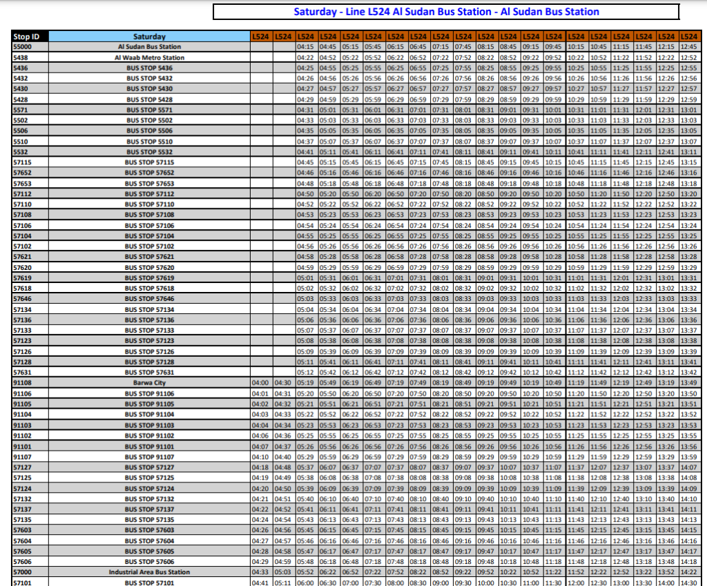The height and width of the screenshot is (586, 707).
Task: Select the Industrial Area Bus Station stop name
Action: click(149, 572)
